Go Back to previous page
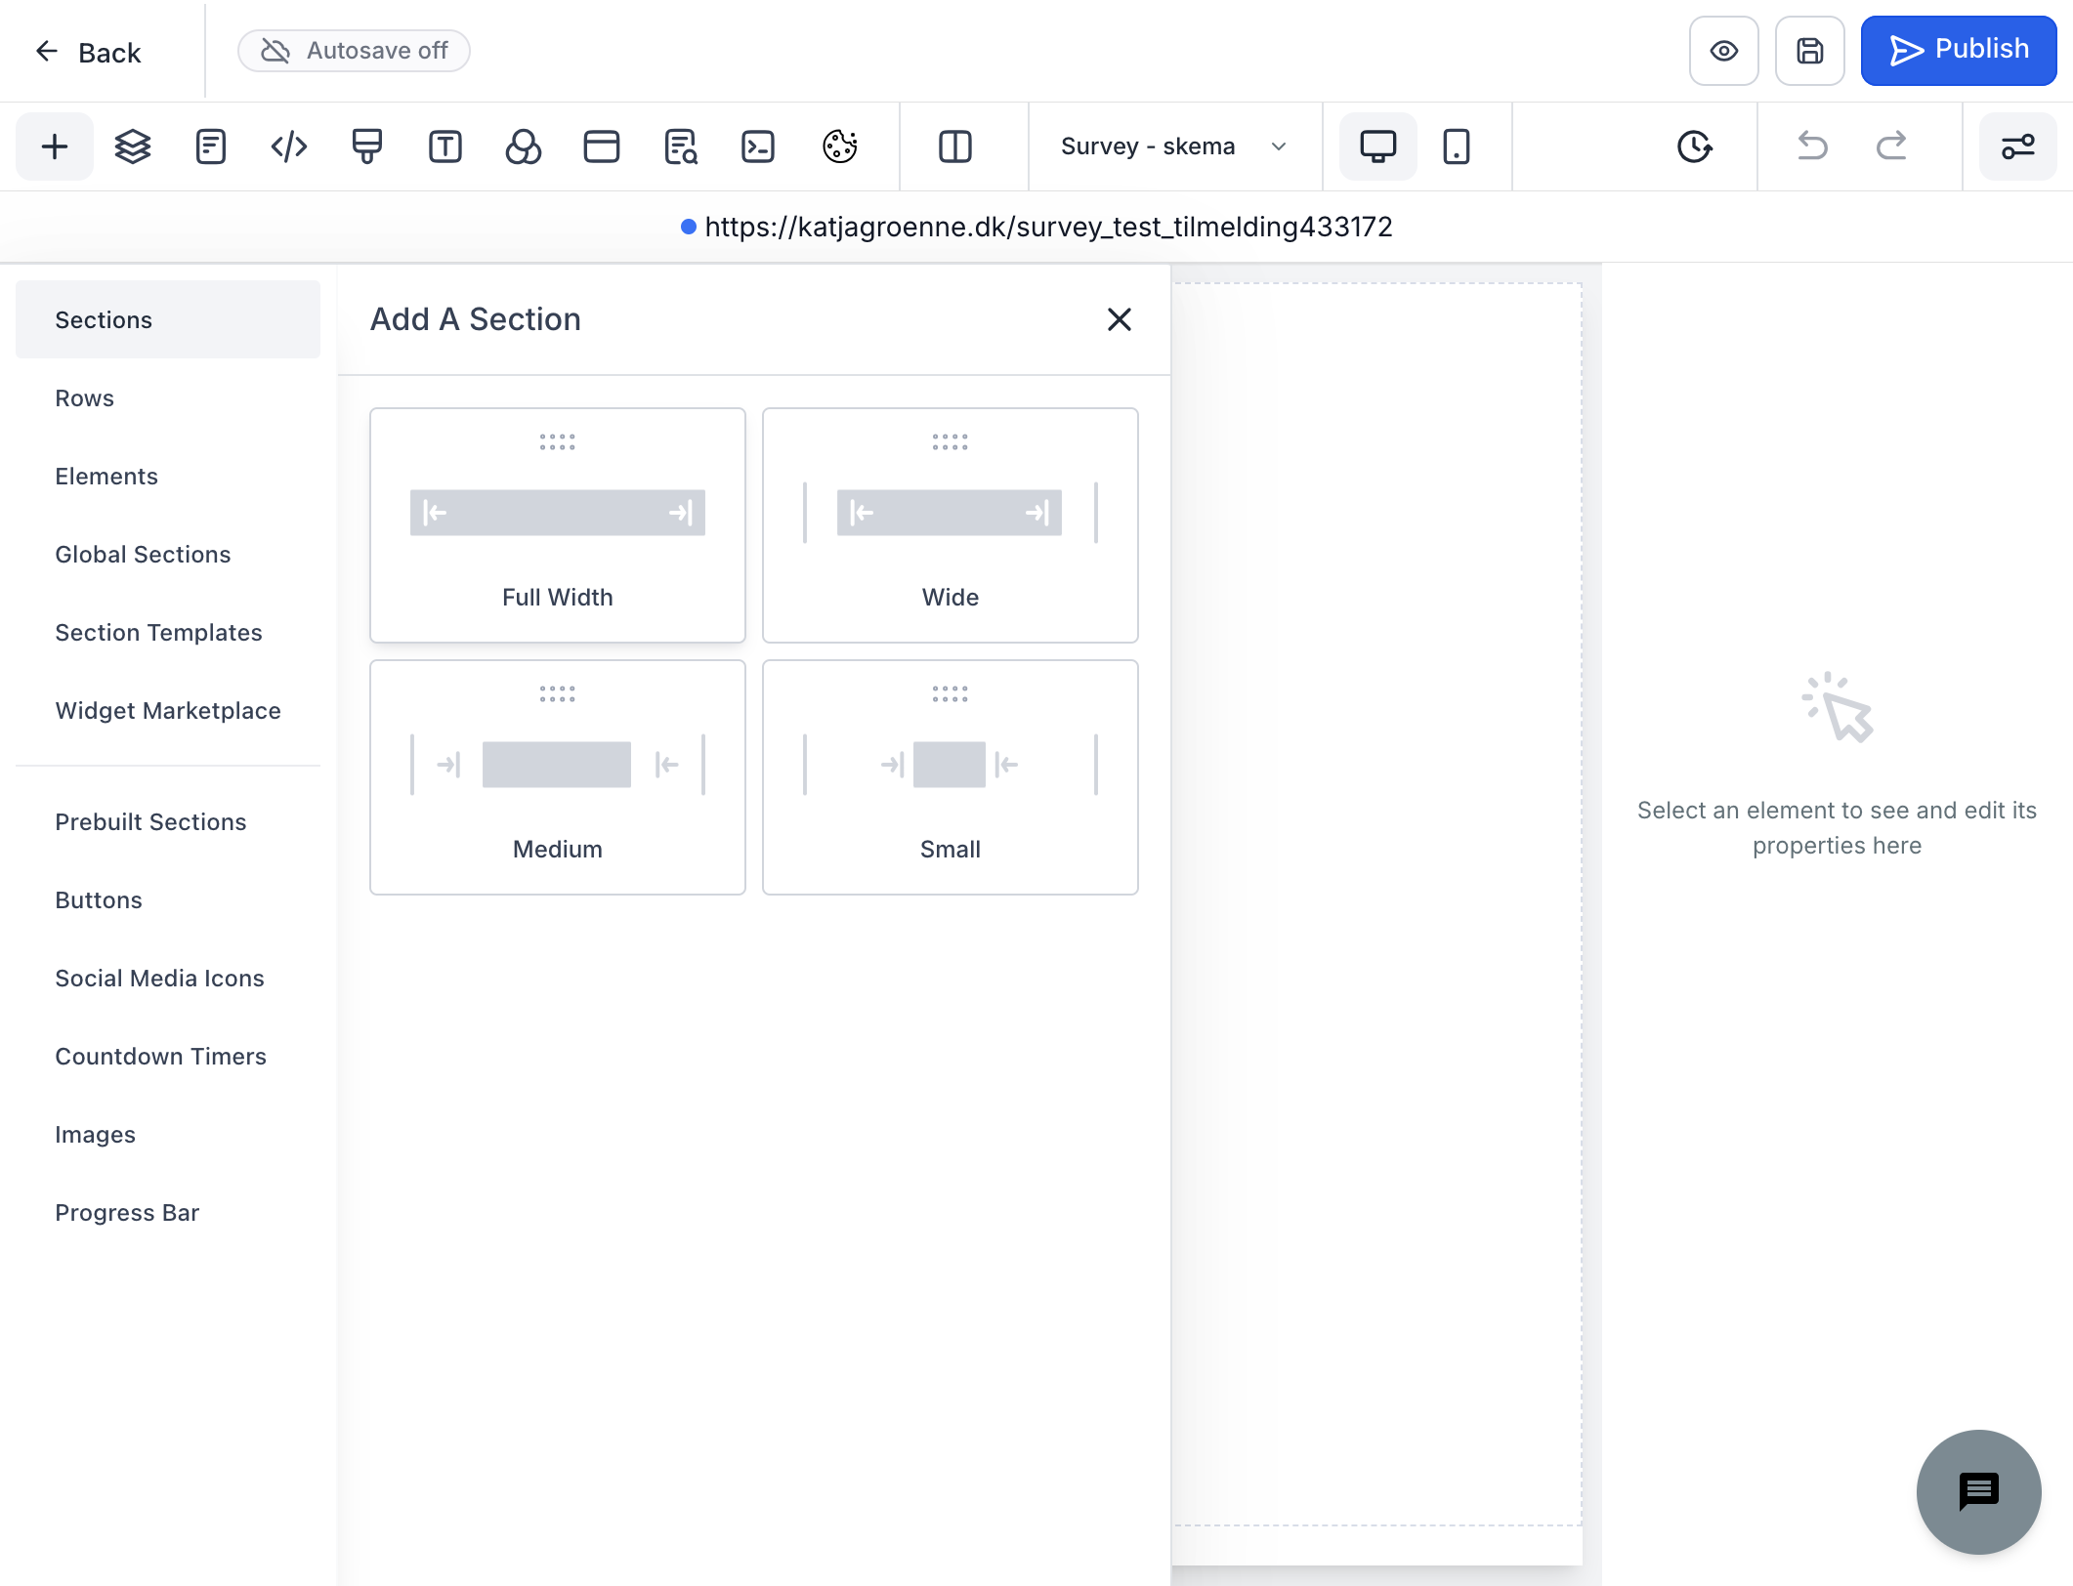Image resolution: width=2073 pixels, height=1586 pixels. point(88,52)
